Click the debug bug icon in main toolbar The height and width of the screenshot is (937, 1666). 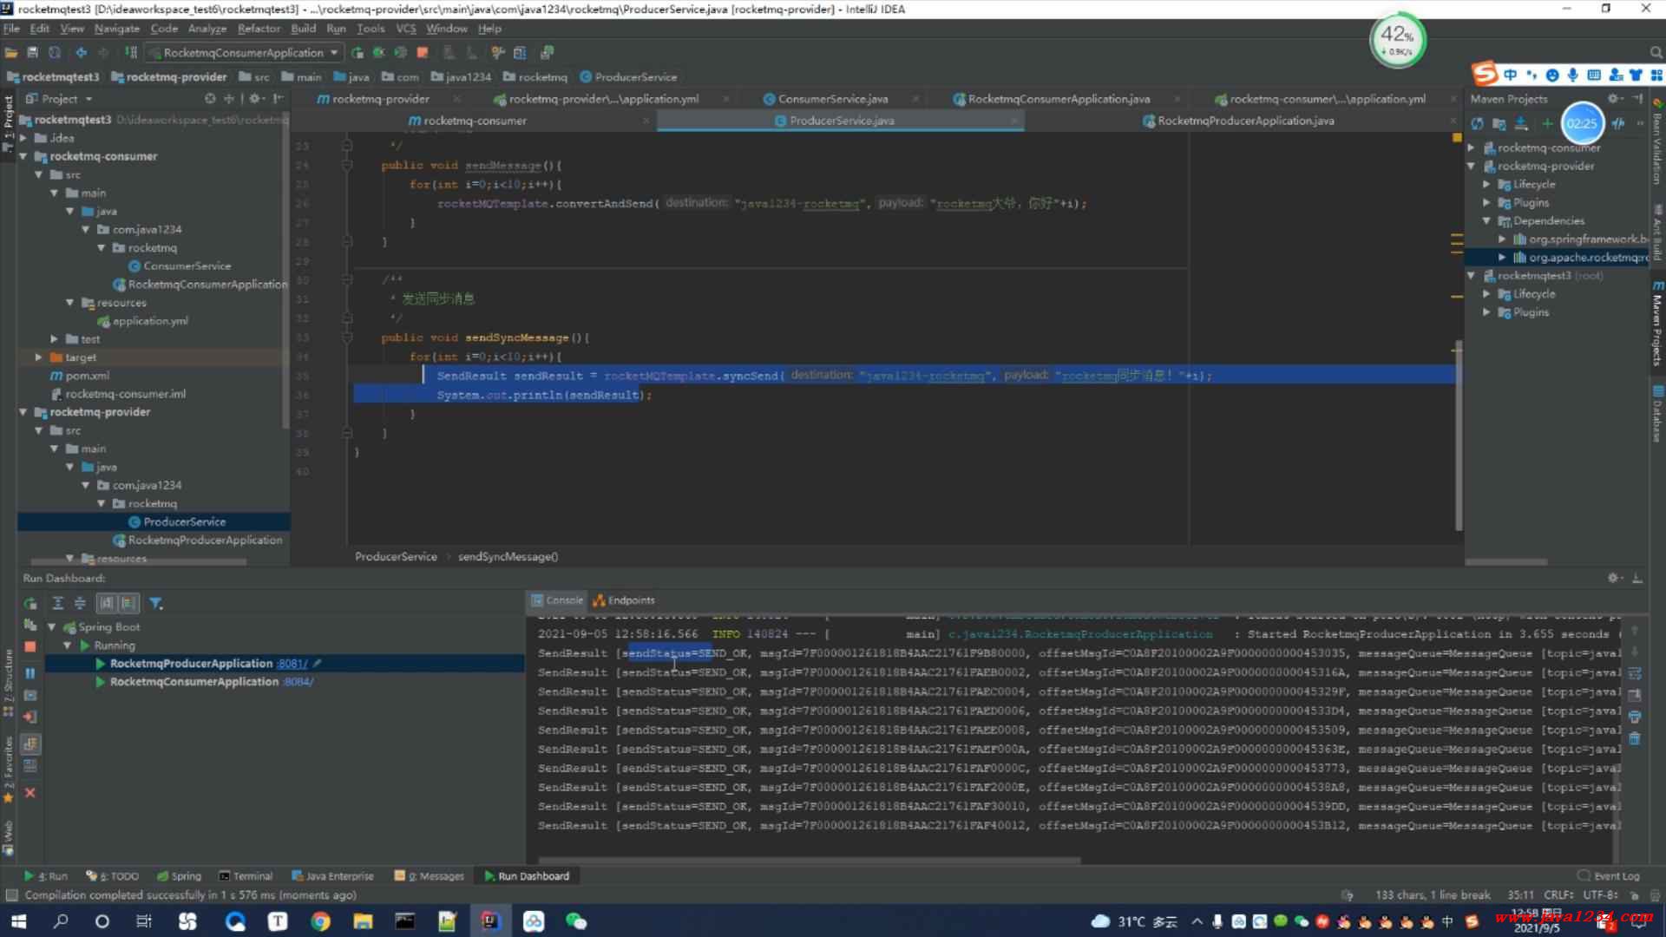coord(379,53)
